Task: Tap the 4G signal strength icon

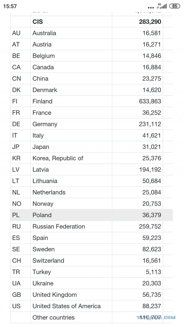Action: point(162,6)
